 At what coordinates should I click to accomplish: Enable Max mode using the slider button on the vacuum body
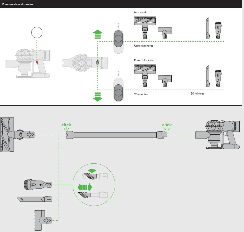click(98, 62)
